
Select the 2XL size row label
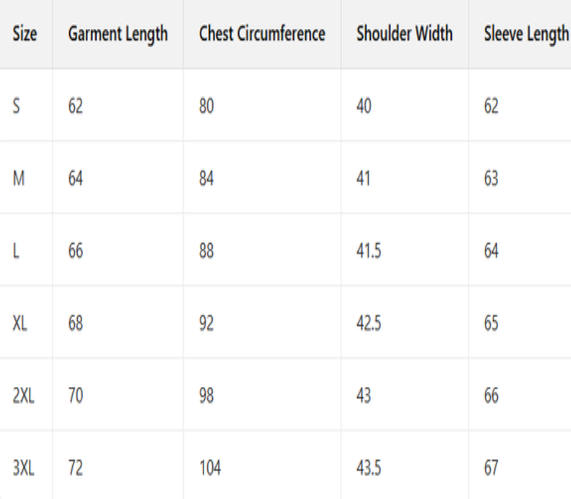coord(23,396)
